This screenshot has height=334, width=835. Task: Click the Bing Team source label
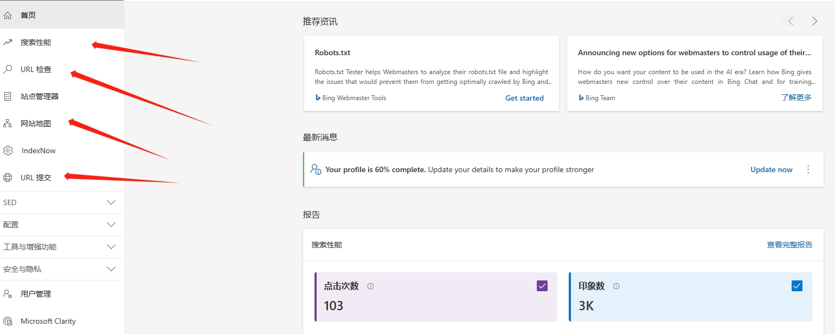(x=600, y=98)
